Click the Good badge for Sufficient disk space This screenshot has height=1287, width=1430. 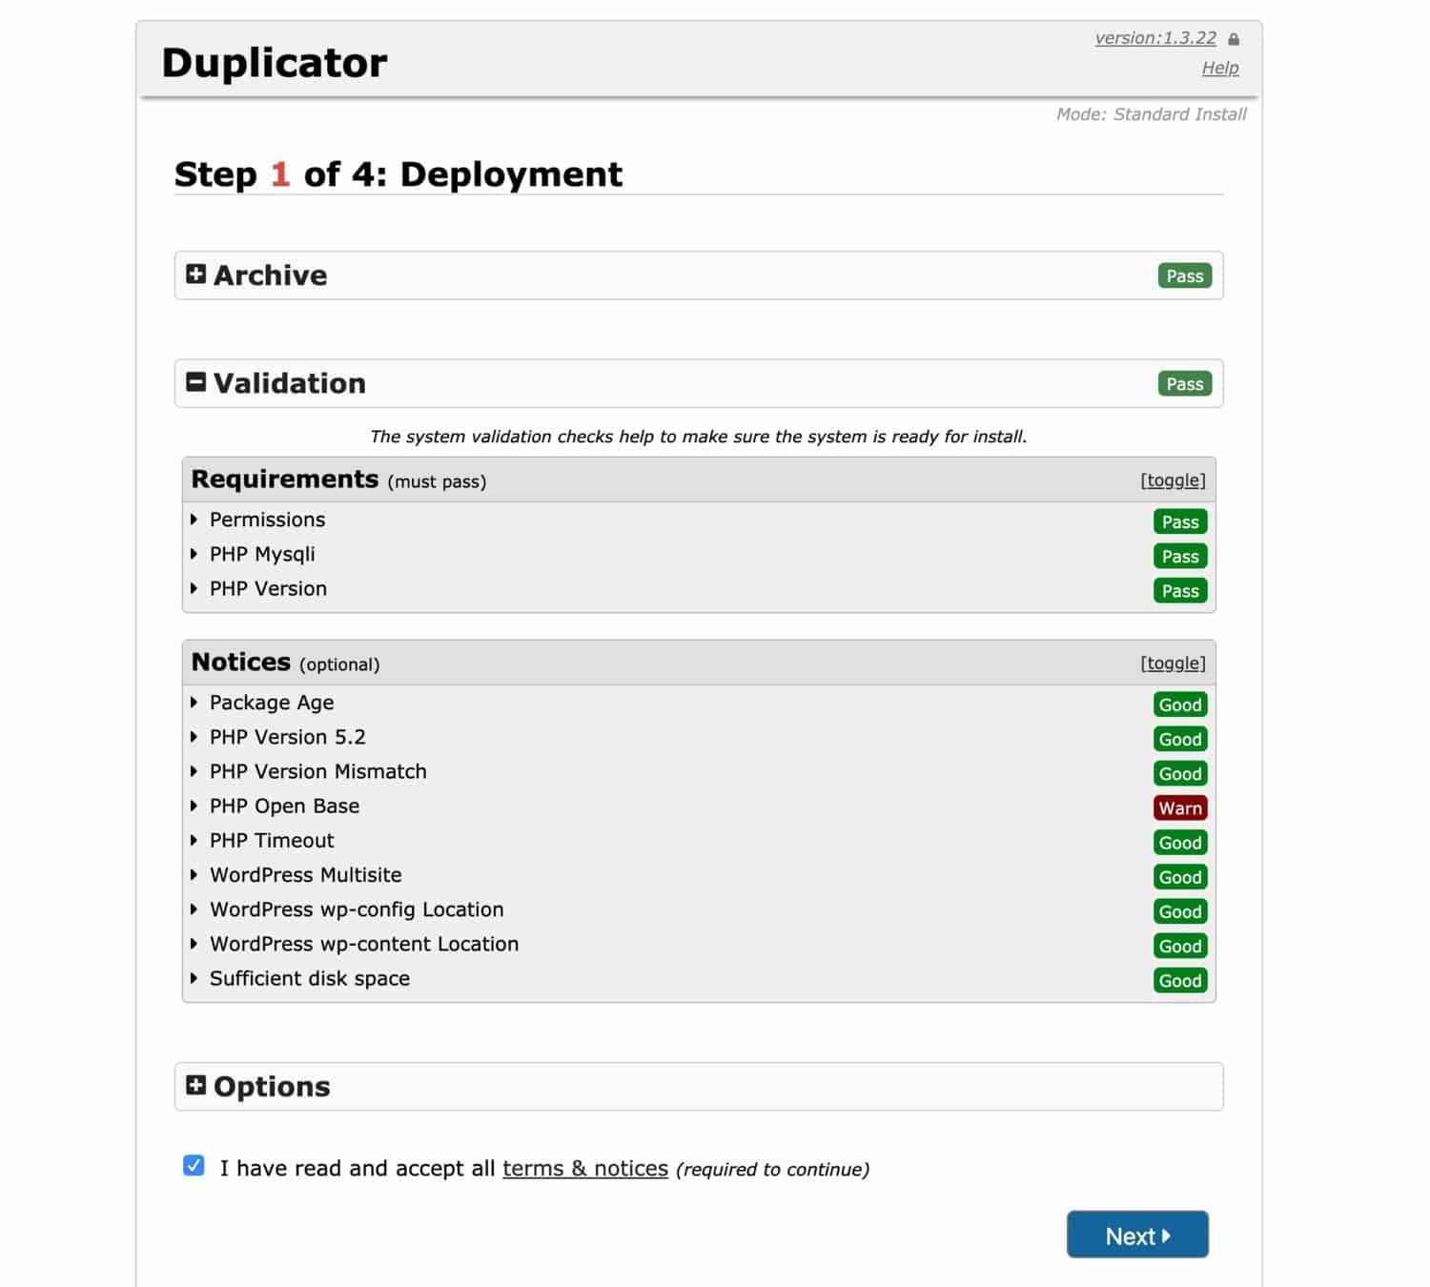click(1180, 980)
